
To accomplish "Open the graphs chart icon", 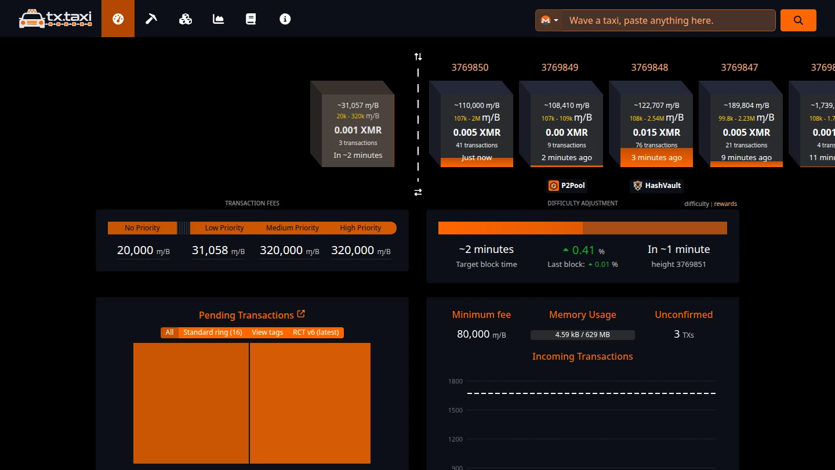I will pyautogui.click(x=219, y=19).
